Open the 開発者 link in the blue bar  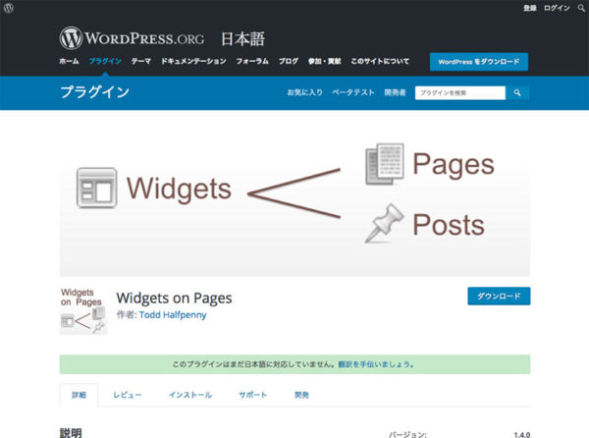pos(395,92)
